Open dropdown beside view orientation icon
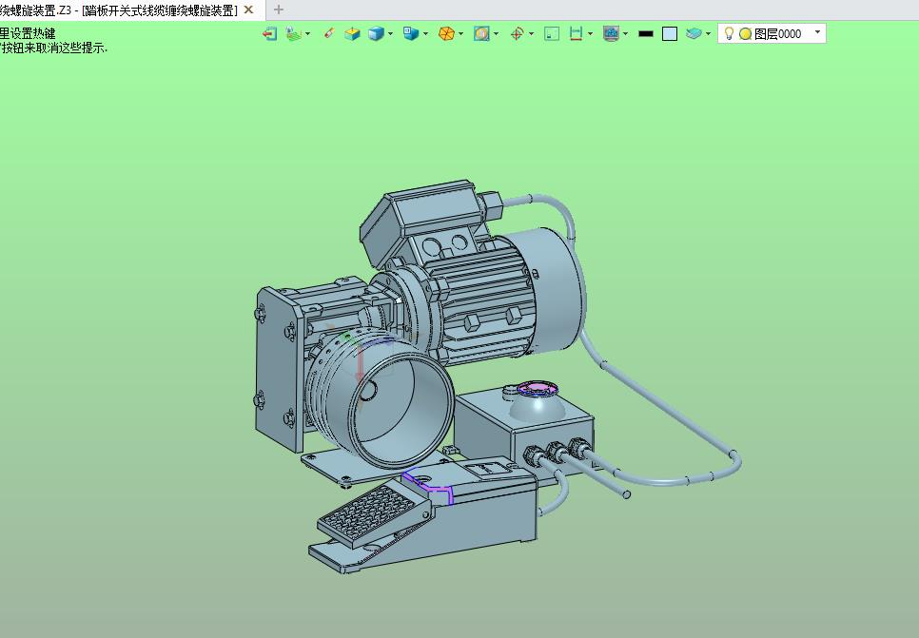Screen dimensions: 919x638 pyautogui.click(x=425, y=34)
